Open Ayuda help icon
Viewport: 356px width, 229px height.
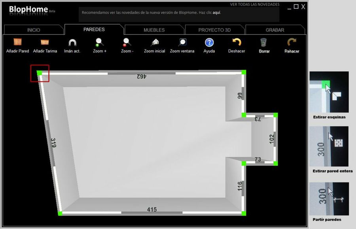point(209,42)
